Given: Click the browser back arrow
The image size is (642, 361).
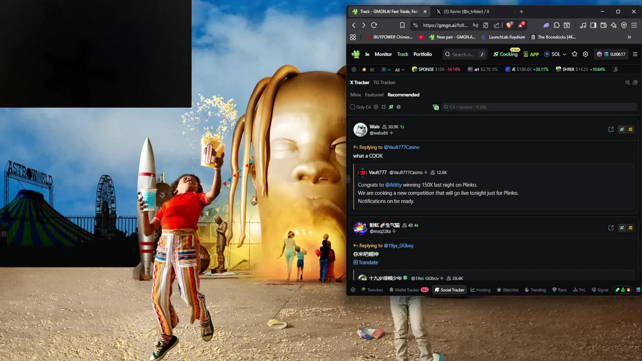Looking at the screenshot, I should pyautogui.click(x=354, y=25).
